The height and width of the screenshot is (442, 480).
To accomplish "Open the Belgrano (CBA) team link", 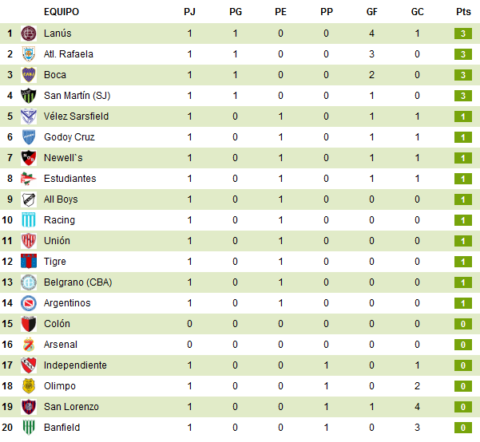I will [78, 282].
